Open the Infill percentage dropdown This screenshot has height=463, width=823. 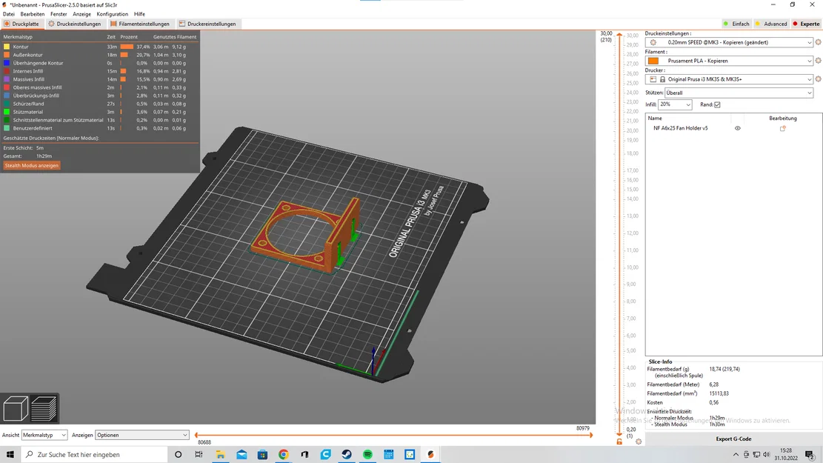coord(675,104)
